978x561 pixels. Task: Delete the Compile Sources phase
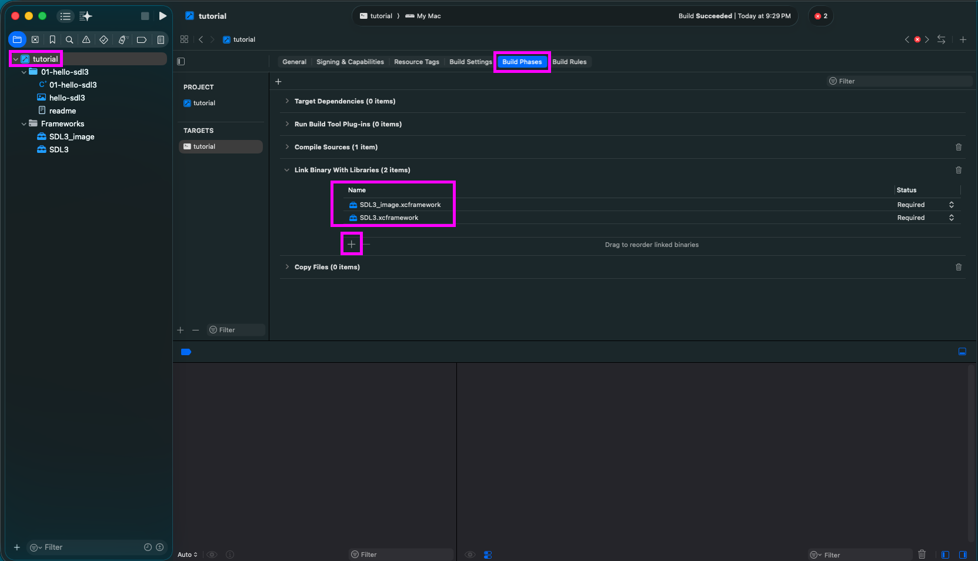pyautogui.click(x=959, y=147)
